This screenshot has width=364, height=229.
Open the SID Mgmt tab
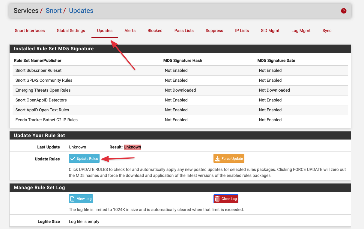pyautogui.click(x=270, y=31)
